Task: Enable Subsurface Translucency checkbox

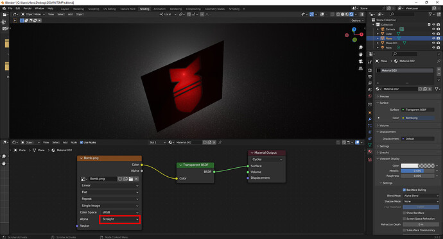Action: click(404, 230)
